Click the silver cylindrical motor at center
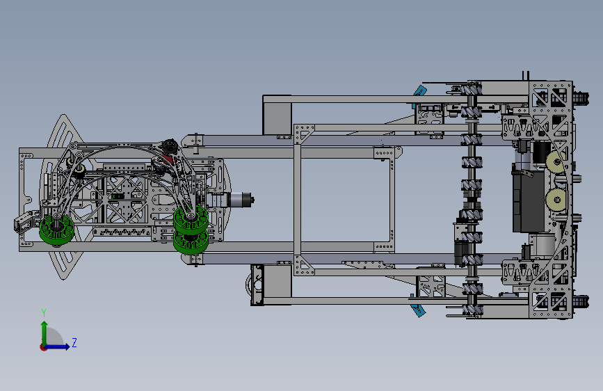 pyautogui.click(x=240, y=200)
